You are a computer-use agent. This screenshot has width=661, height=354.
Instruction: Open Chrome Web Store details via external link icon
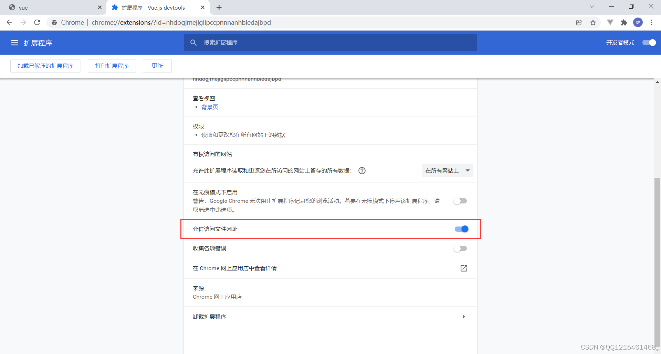point(464,268)
